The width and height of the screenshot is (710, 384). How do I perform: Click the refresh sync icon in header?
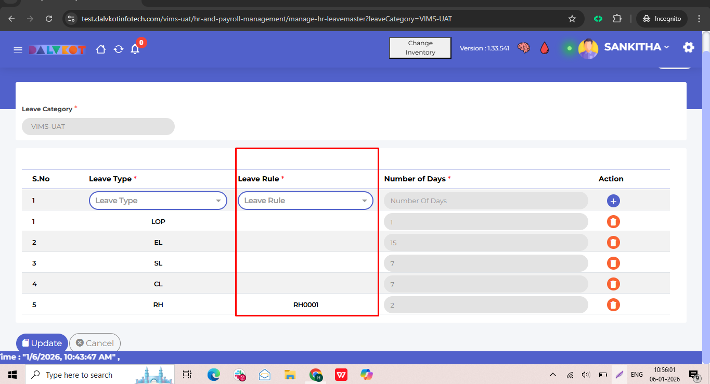point(119,49)
